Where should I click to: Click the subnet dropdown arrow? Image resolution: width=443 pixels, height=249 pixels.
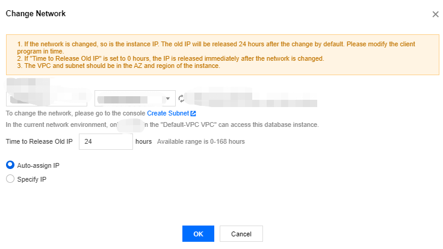click(167, 99)
